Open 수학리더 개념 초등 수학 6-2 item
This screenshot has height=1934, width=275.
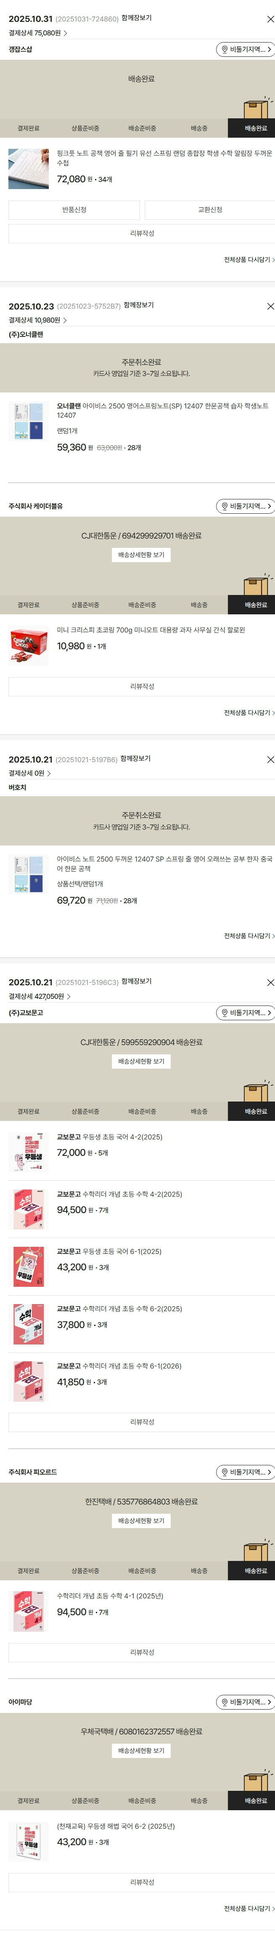click(120, 1309)
